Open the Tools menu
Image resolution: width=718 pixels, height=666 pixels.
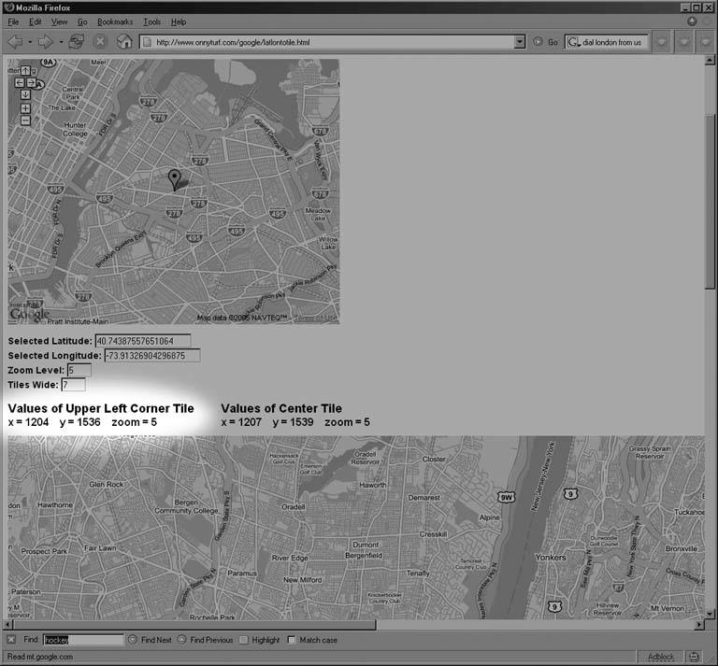[151, 21]
